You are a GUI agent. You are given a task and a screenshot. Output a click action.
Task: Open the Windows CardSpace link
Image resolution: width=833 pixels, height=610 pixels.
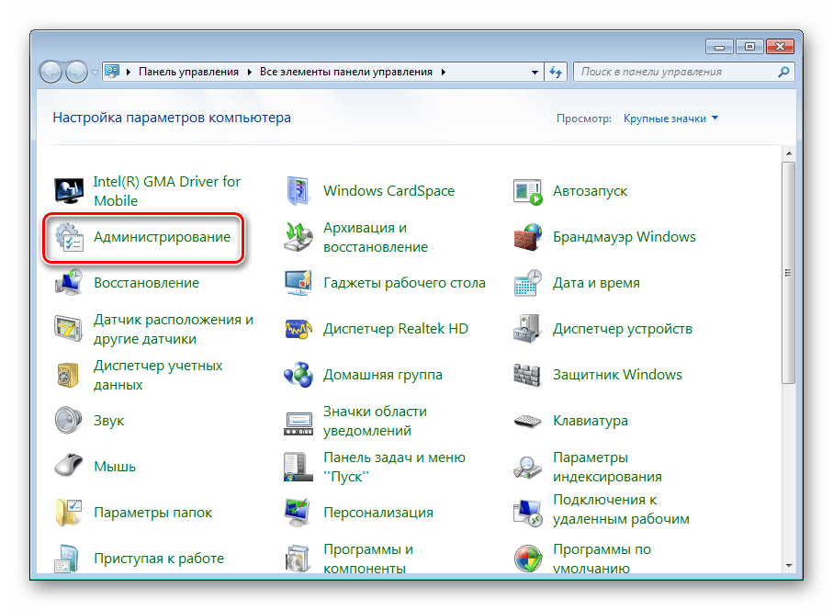click(388, 191)
